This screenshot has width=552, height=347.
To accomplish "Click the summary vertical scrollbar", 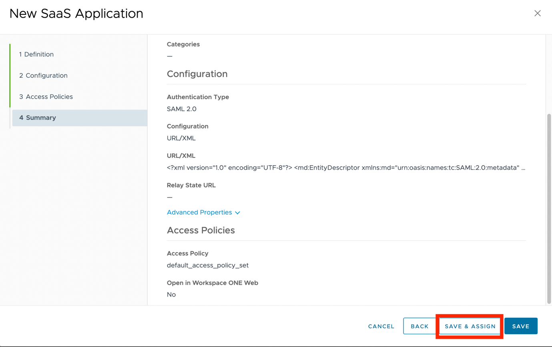I will [549, 208].
